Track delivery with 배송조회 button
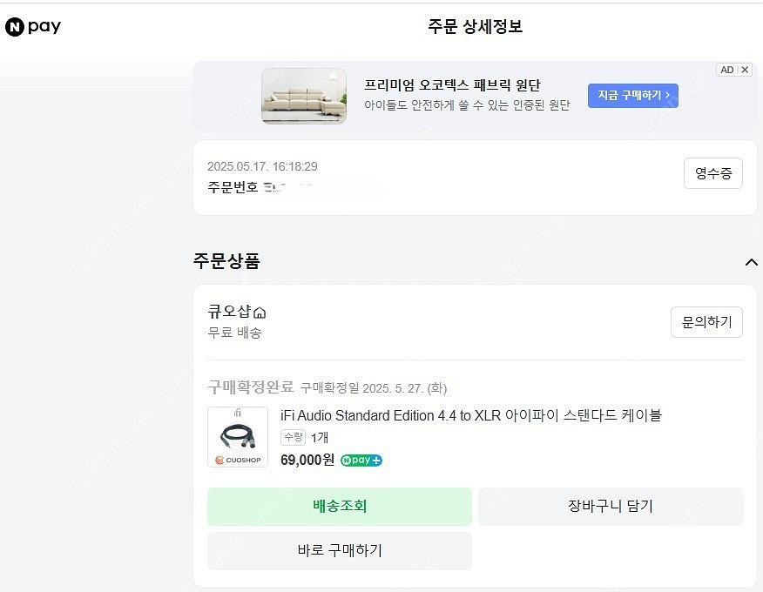The image size is (763, 592). pos(339,506)
